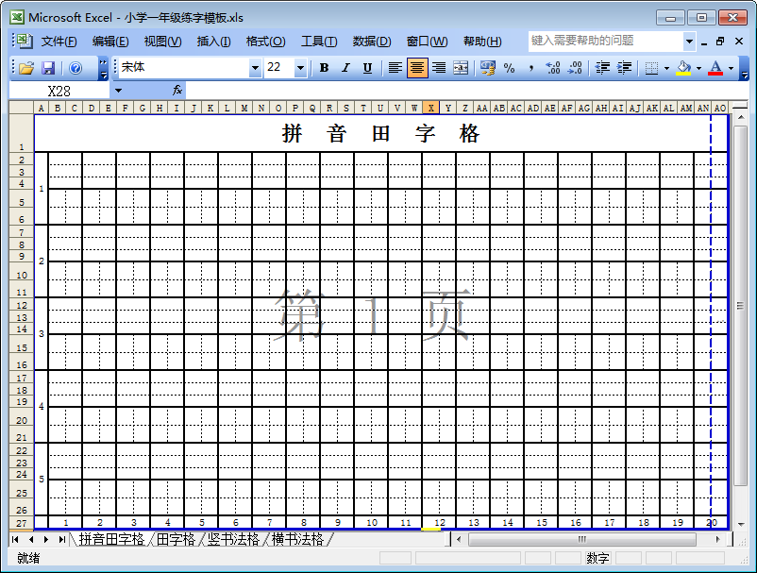757x573 pixels.
Task: Open the 视图(V) menu
Action: click(x=162, y=42)
